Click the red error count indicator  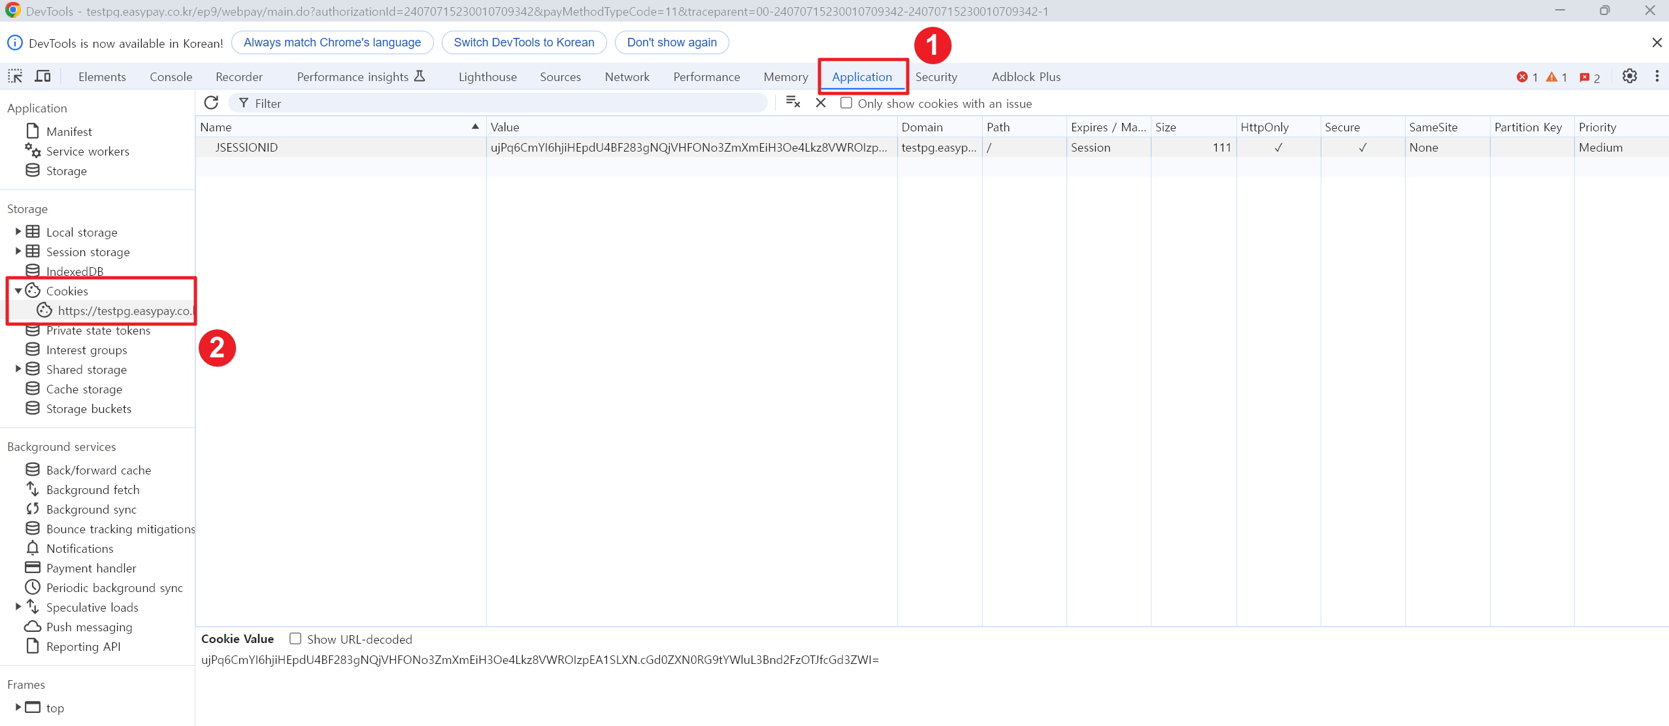[1527, 77]
